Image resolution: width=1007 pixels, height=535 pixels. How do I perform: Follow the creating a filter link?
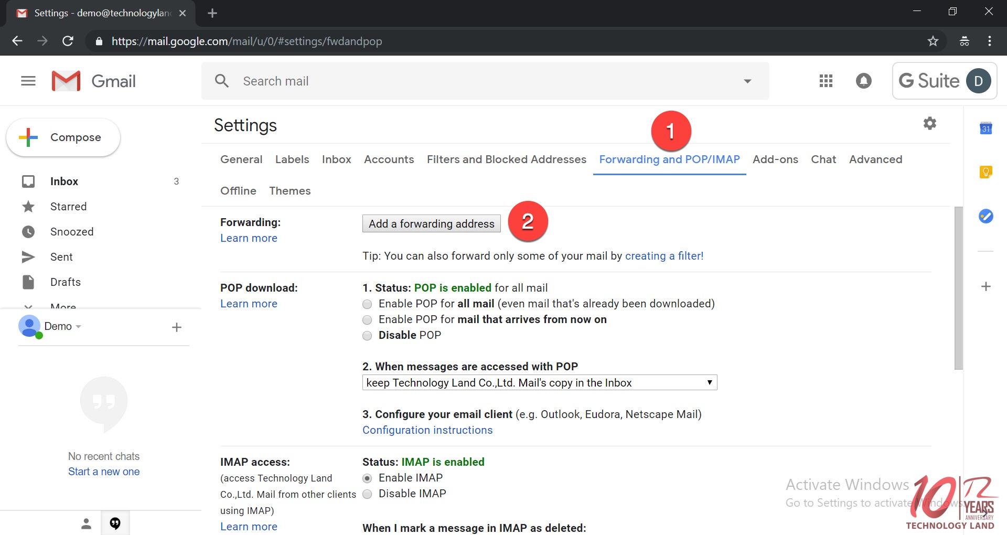(665, 256)
